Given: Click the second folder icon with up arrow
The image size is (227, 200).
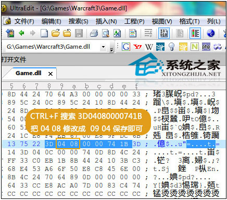Looking at the screenshot, I should click(67, 33).
